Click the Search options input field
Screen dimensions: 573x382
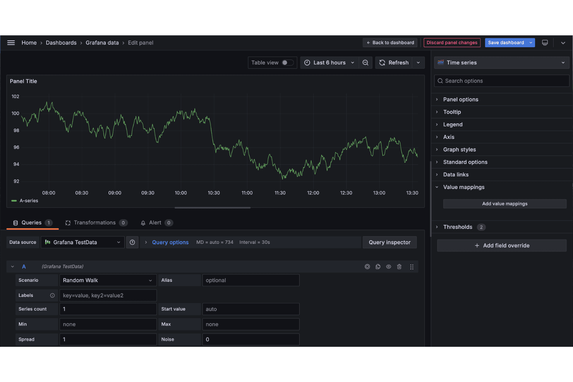coord(502,81)
